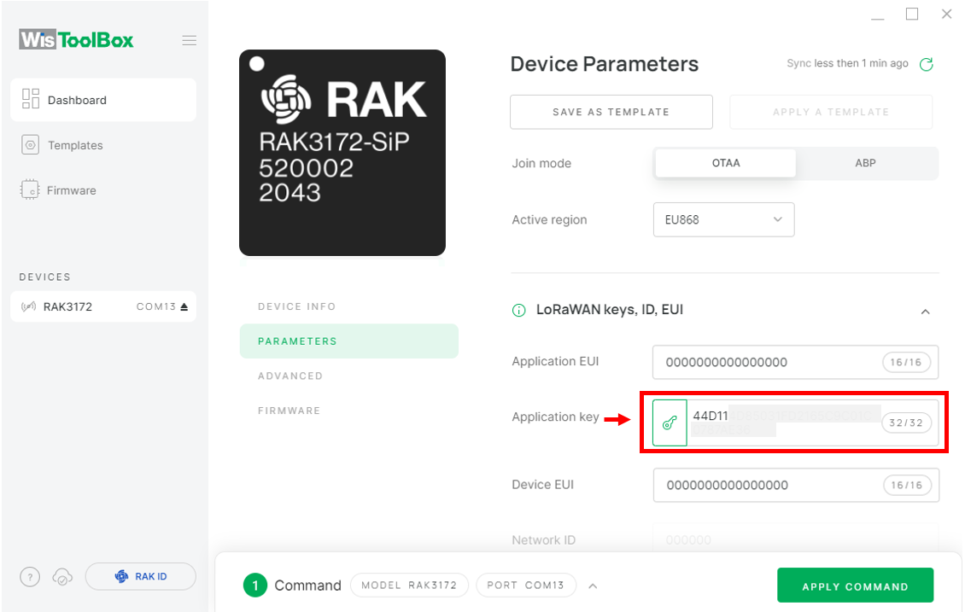Click the 'Device Parameters' heading
The height and width of the screenshot is (612, 965).
click(x=605, y=64)
